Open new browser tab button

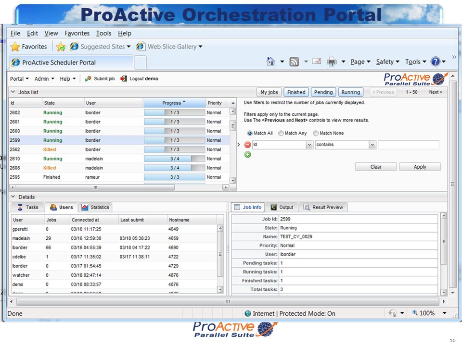[140, 62]
